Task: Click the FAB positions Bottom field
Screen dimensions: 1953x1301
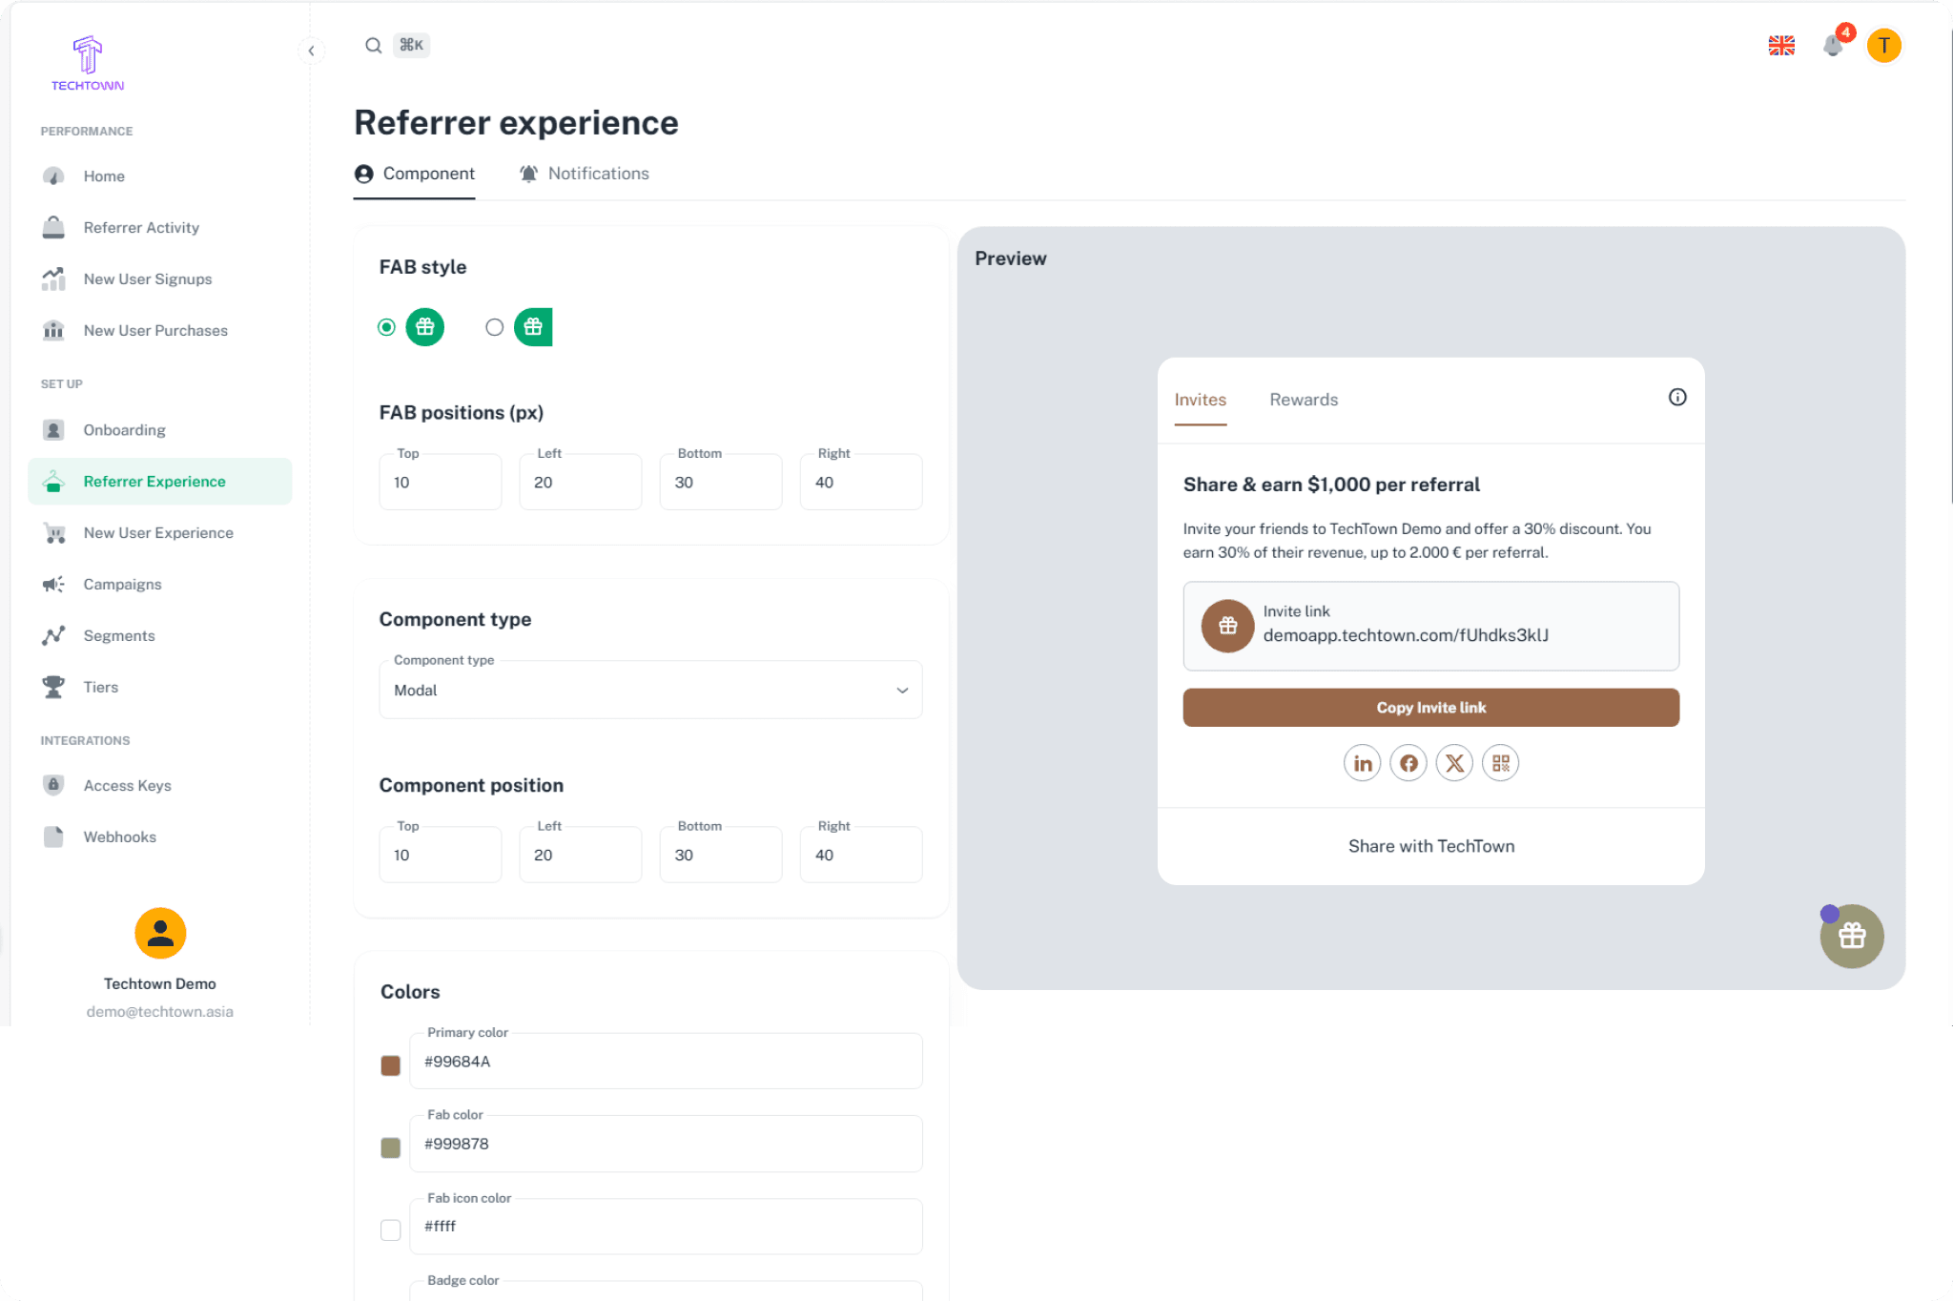Action: point(720,483)
